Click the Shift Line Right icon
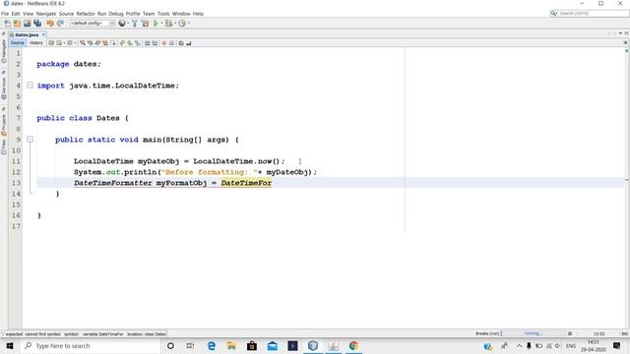630x354 pixels. [155, 43]
